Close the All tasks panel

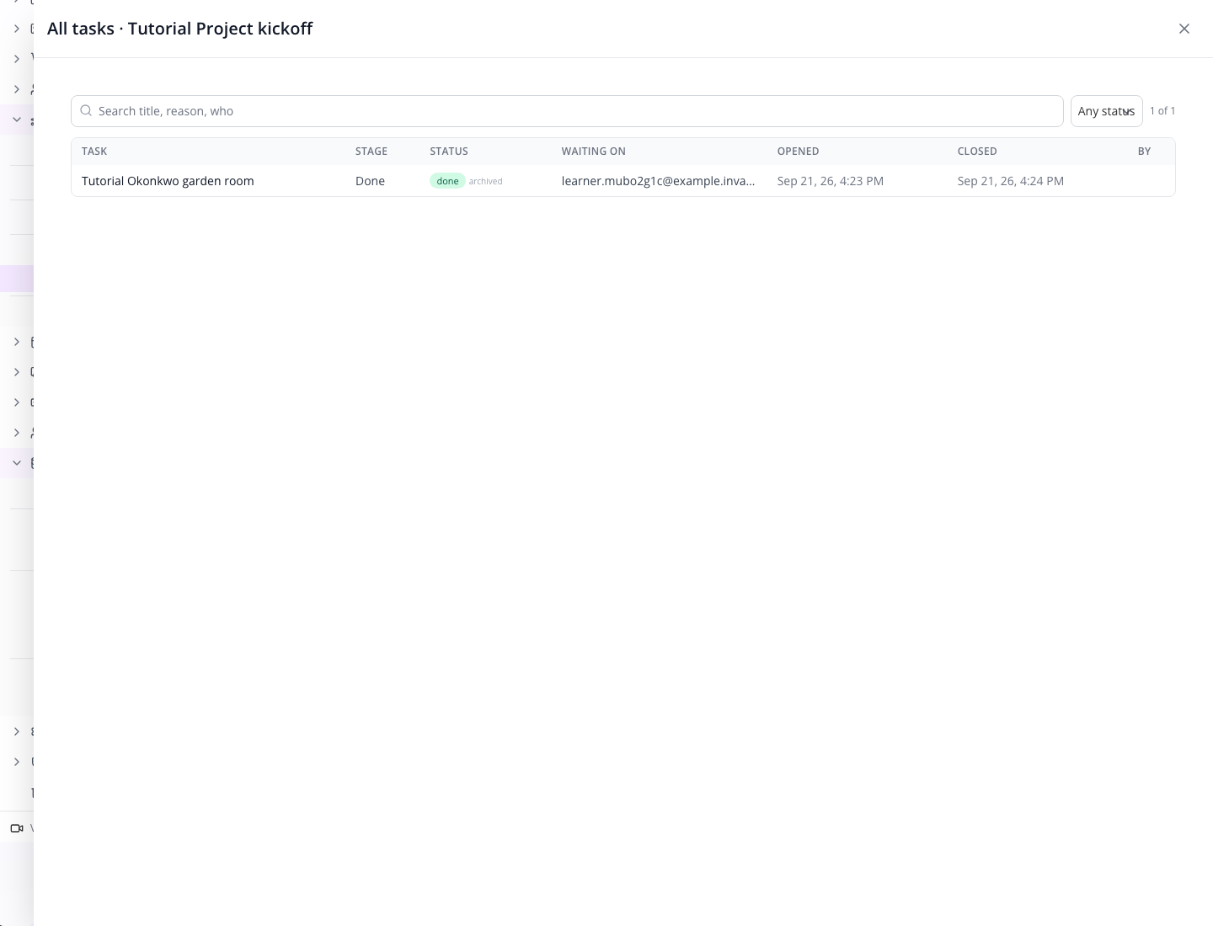click(x=1184, y=29)
